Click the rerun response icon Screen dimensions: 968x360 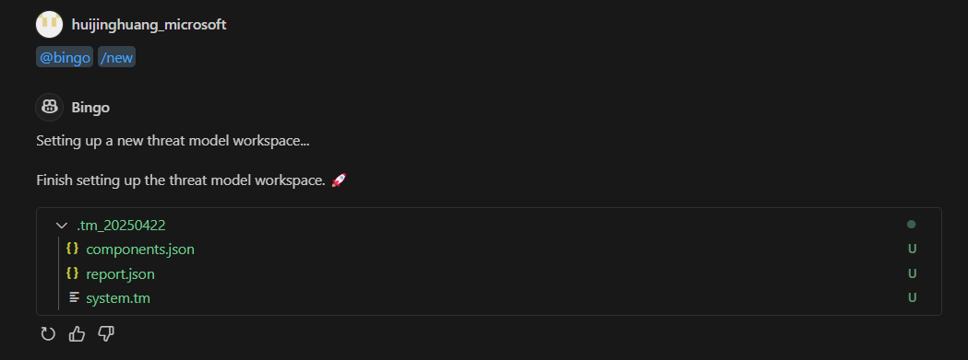(48, 334)
